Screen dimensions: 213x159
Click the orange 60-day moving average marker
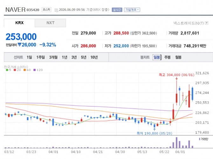coord(24,70)
